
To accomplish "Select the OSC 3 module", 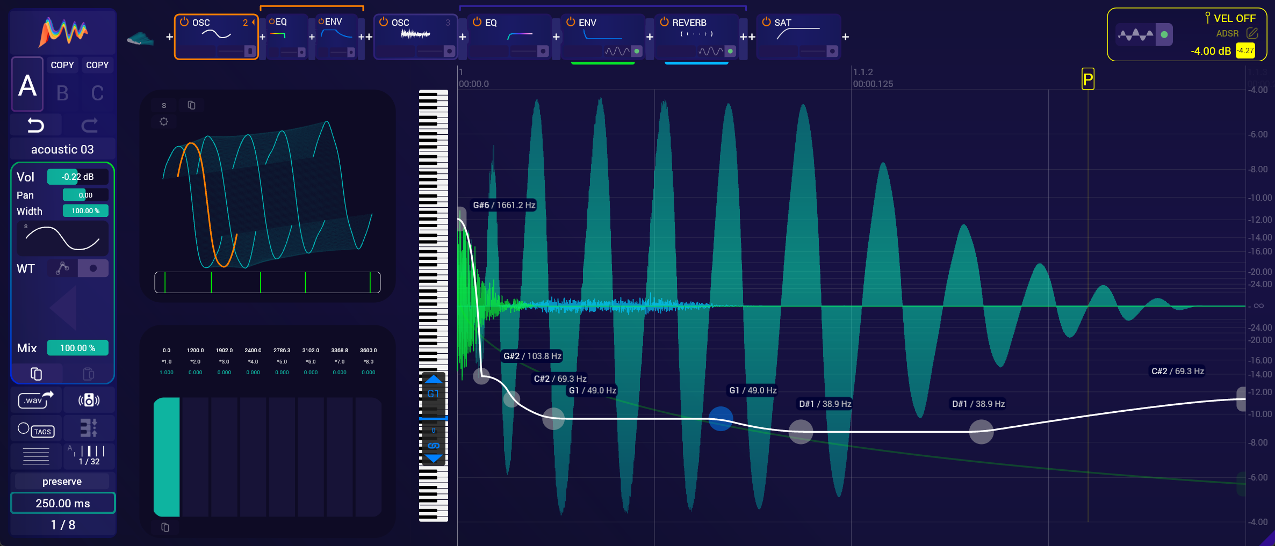I will (415, 35).
